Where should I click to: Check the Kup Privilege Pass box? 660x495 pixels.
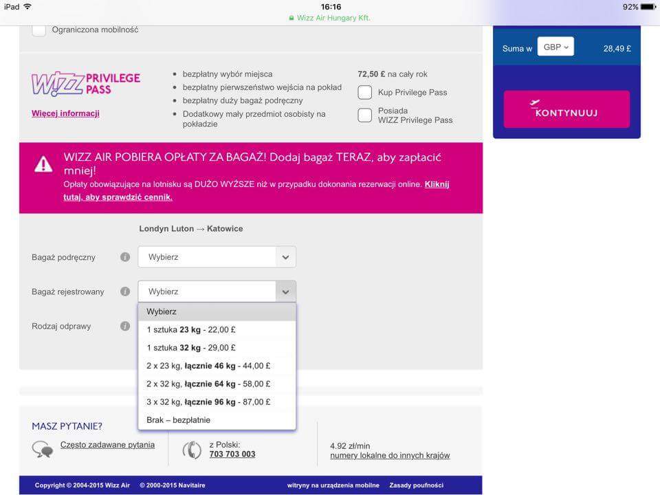(364, 92)
